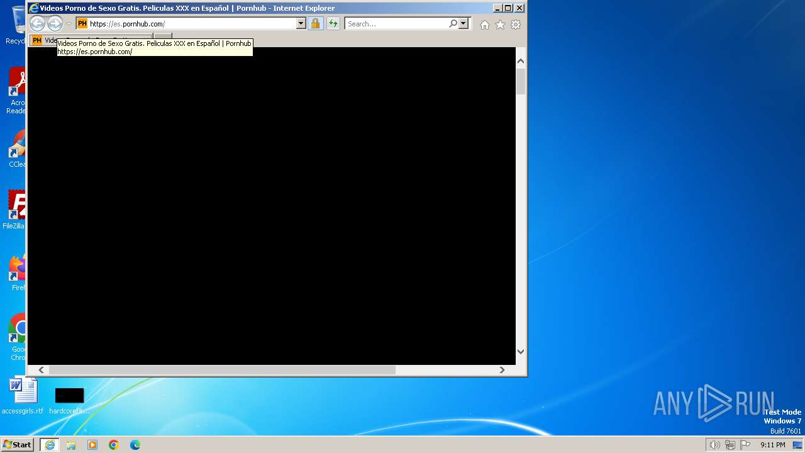Select the accessgirls.rtf desktop file

coord(23,396)
